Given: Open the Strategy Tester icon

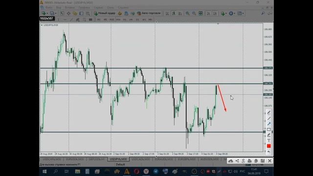Looking at the screenshot, I should click(x=88, y=13).
